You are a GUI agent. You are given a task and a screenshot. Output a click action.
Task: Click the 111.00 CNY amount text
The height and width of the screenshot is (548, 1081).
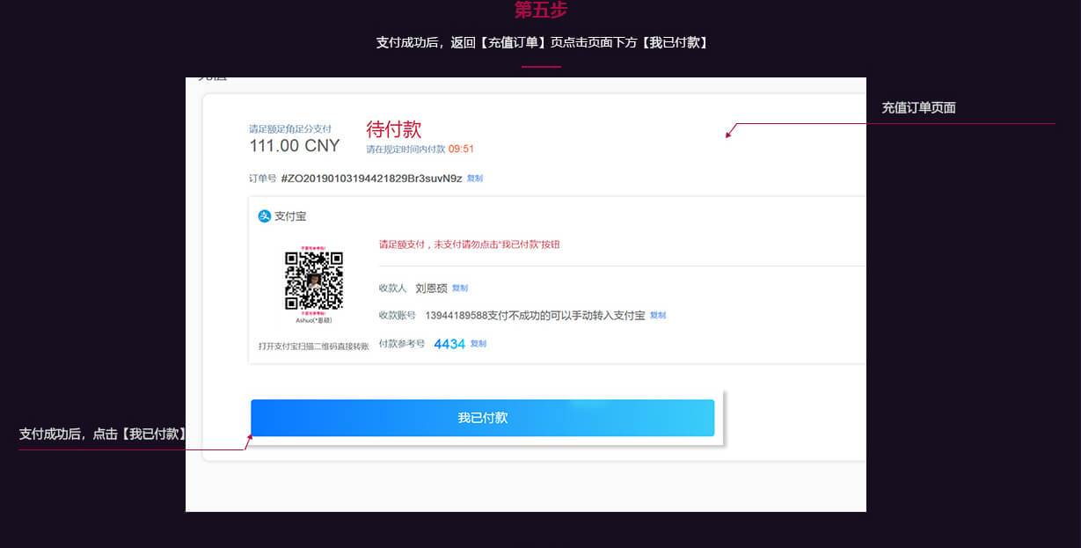click(295, 146)
